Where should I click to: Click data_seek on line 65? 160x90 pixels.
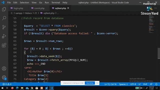tap(48, 56)
